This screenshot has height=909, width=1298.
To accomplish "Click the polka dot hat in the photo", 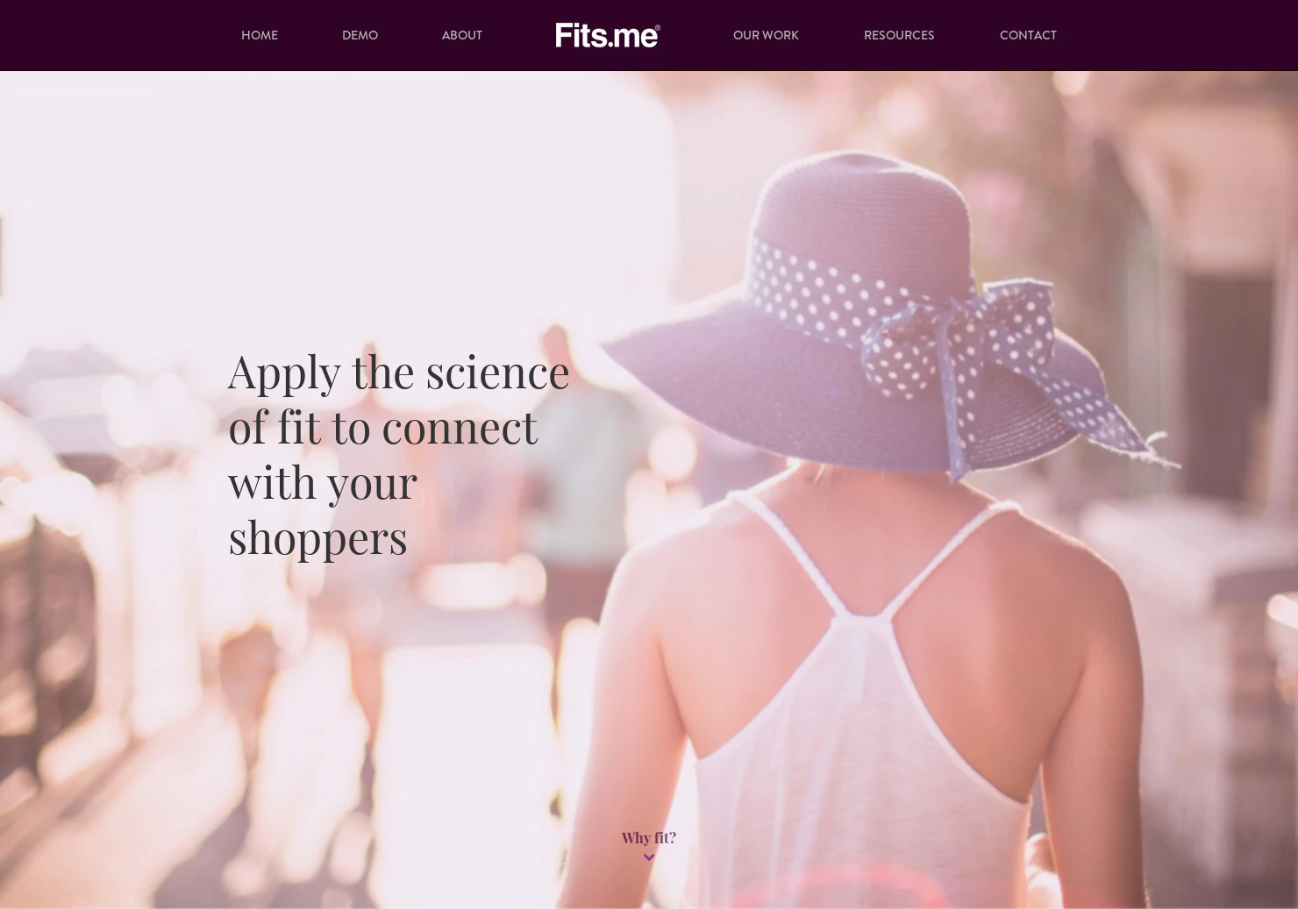I will coord(886,316).
